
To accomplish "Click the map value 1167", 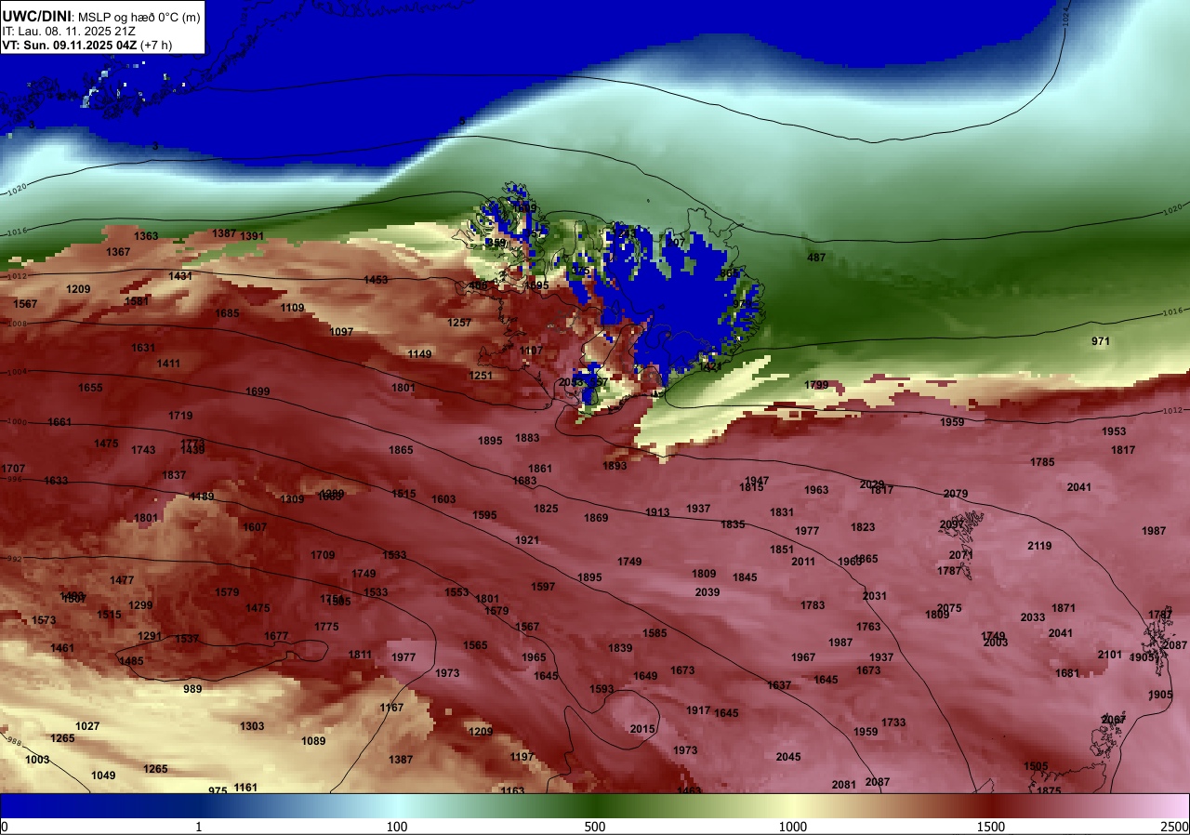I will coord(391,708).
